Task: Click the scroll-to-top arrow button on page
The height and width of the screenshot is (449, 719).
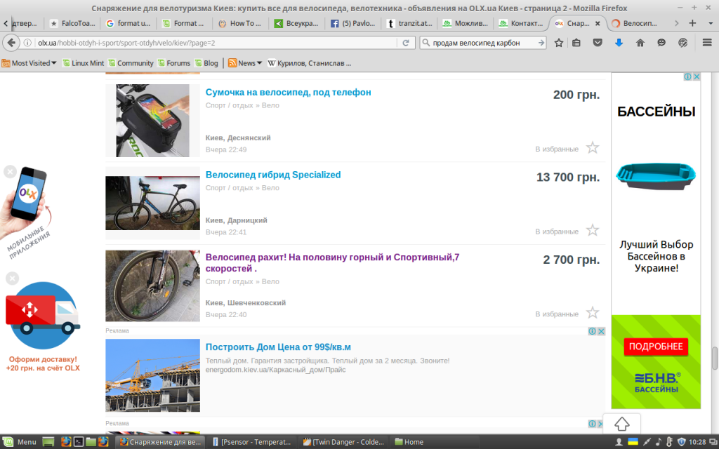Action: (621, 424)
